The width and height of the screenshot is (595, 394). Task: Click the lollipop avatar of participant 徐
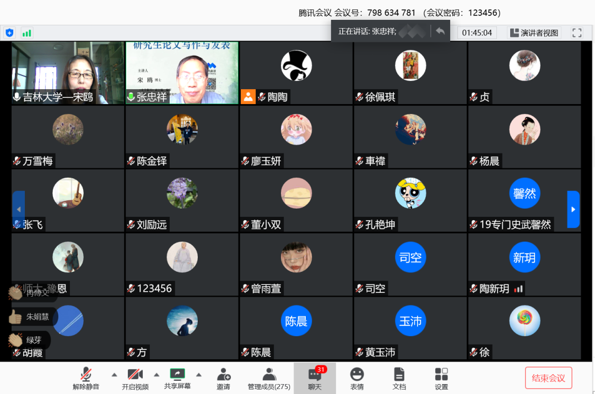[525, 321]
